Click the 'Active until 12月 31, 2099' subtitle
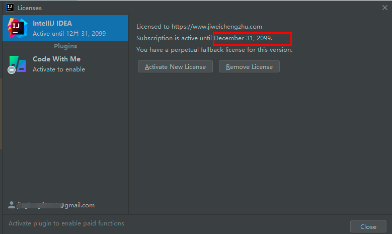 [x=69, y=34]
